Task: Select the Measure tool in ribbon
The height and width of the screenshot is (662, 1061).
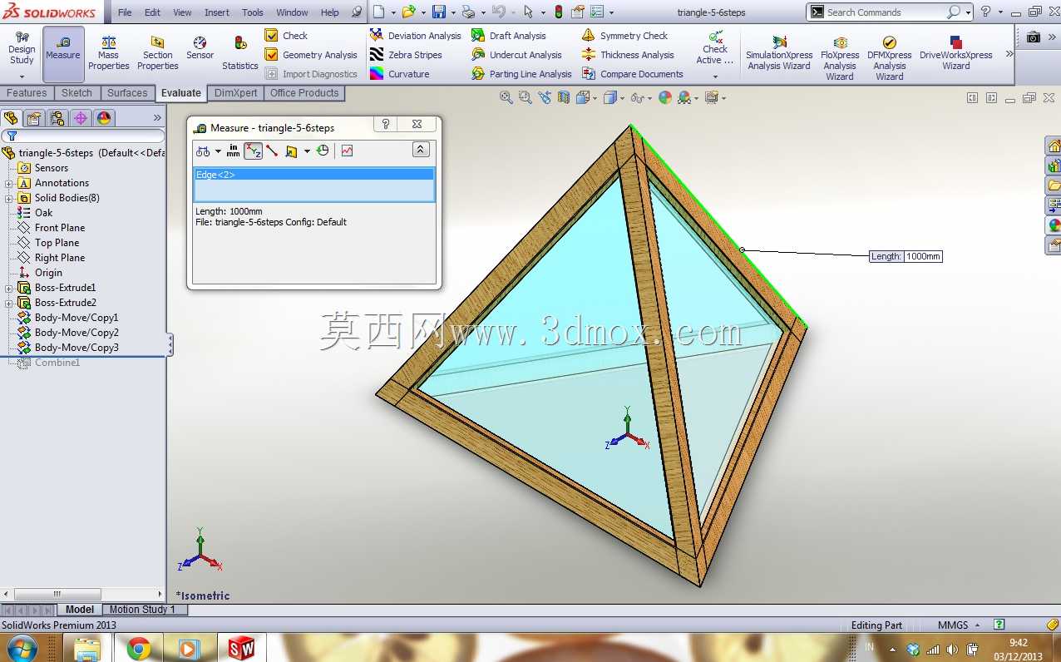Action: click(x=63, y=54)
